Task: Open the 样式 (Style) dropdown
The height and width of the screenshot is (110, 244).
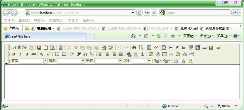Action: [34, 61]
